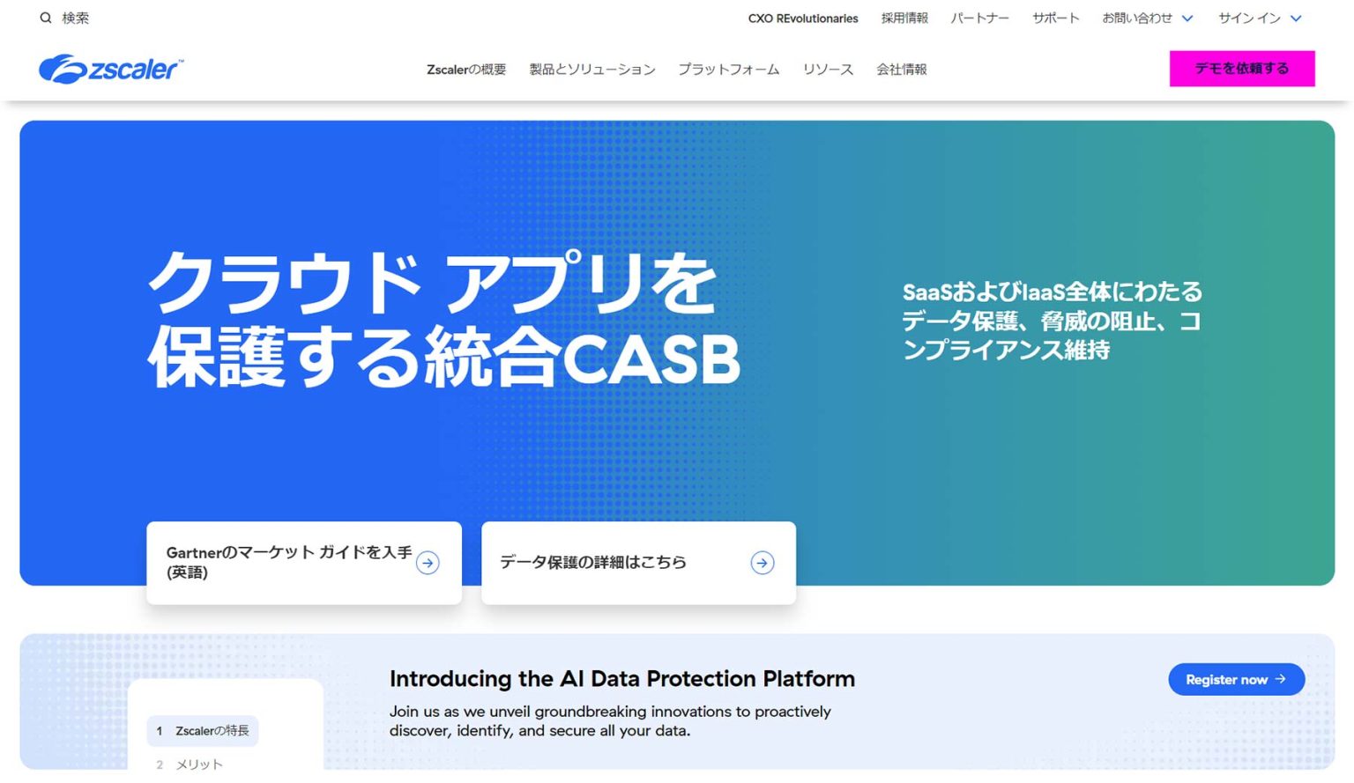Open the CXO REvolutionaries link
The image size is (1354, 783).
click(x=802, y=18)
